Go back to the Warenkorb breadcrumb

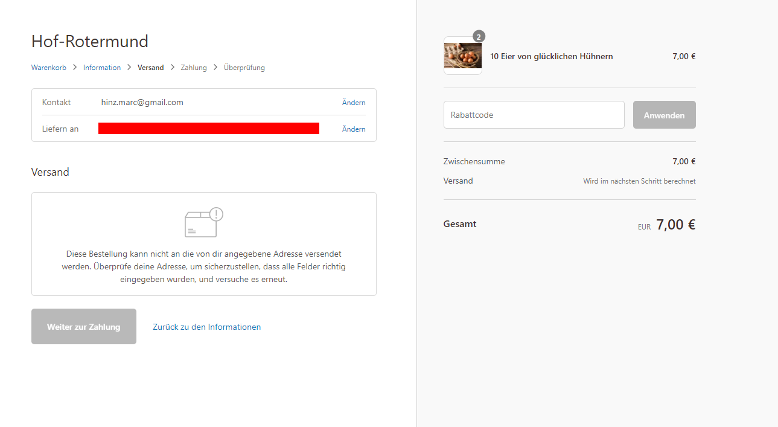pos(49,68)
